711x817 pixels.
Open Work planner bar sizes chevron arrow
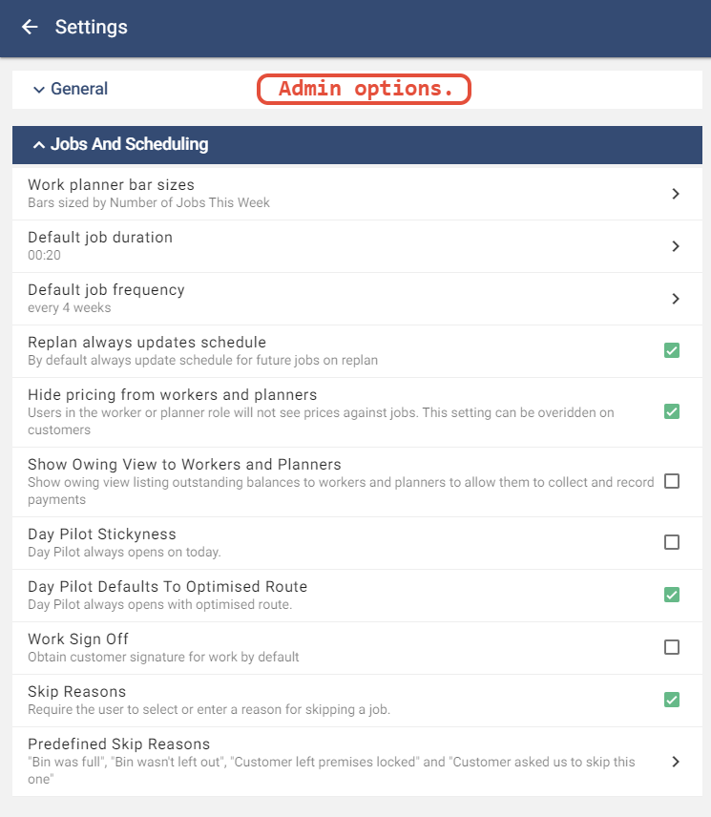[x=675, y=194]
